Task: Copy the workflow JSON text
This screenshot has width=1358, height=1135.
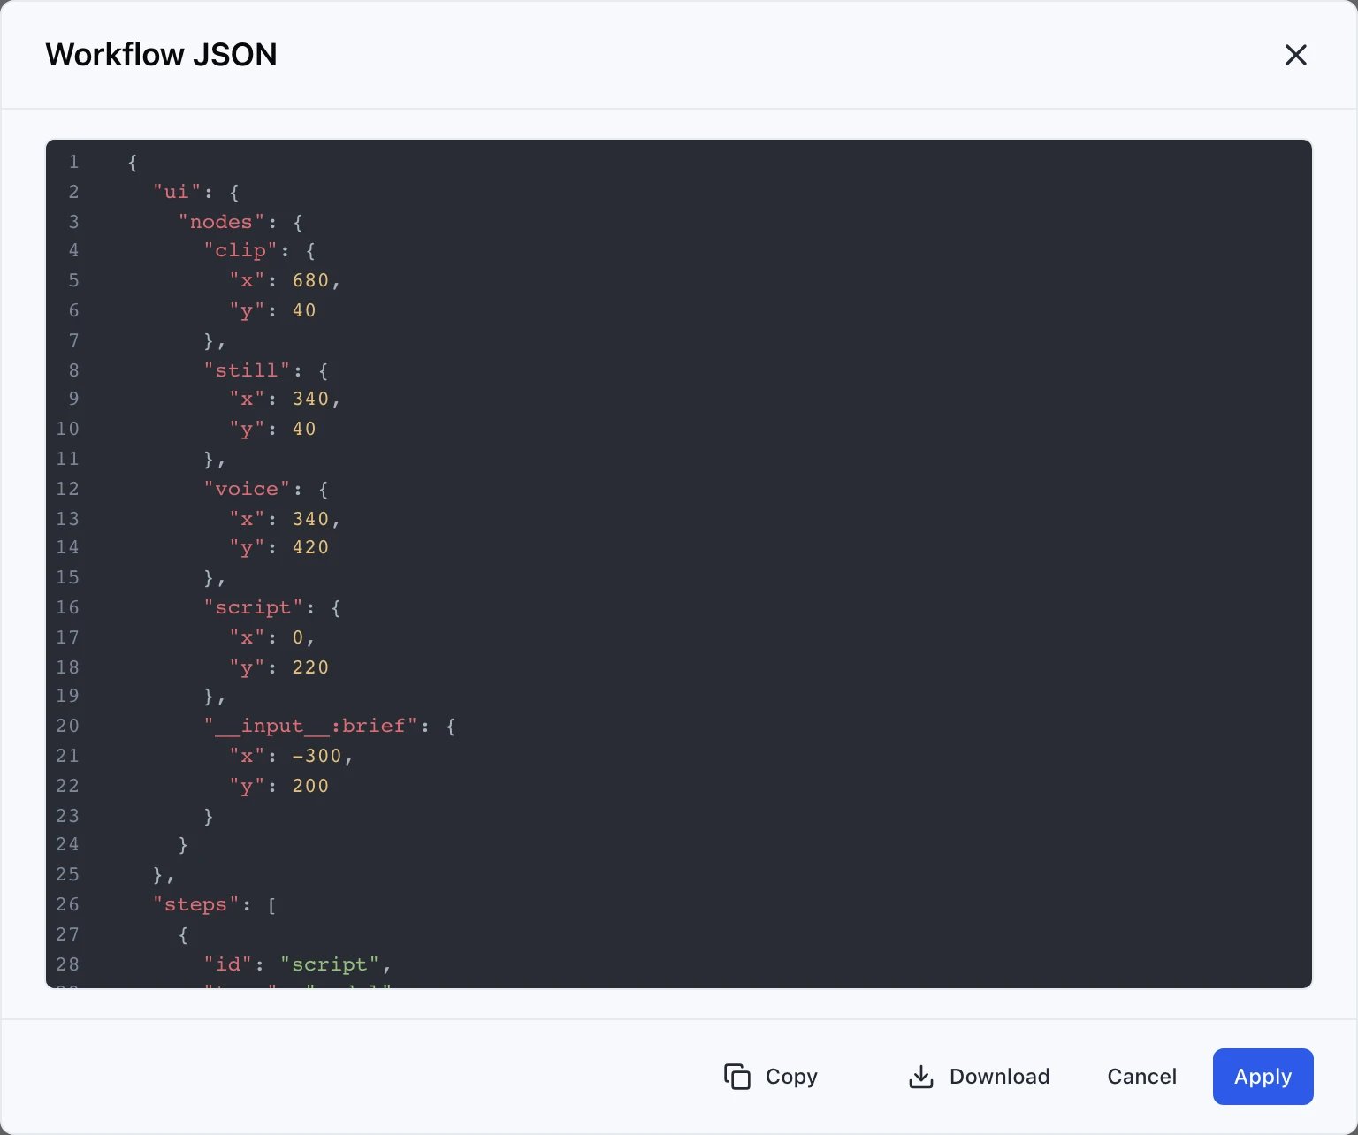Action: 771,1076
